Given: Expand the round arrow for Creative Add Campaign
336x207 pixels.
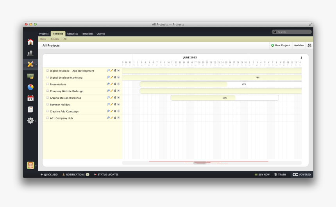Looking at the screenshot, I should pos(118,111).
